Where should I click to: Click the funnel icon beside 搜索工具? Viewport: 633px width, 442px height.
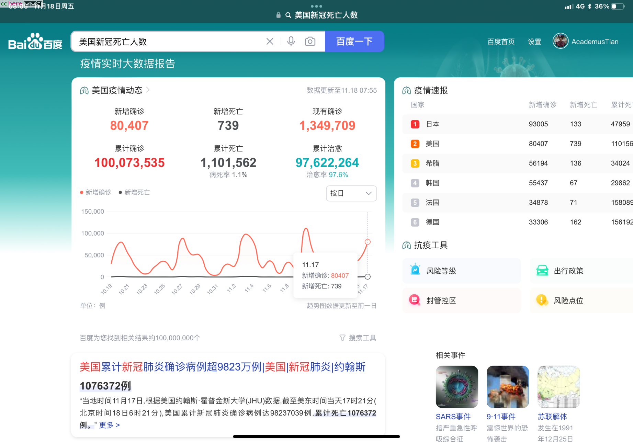[342, 338]
